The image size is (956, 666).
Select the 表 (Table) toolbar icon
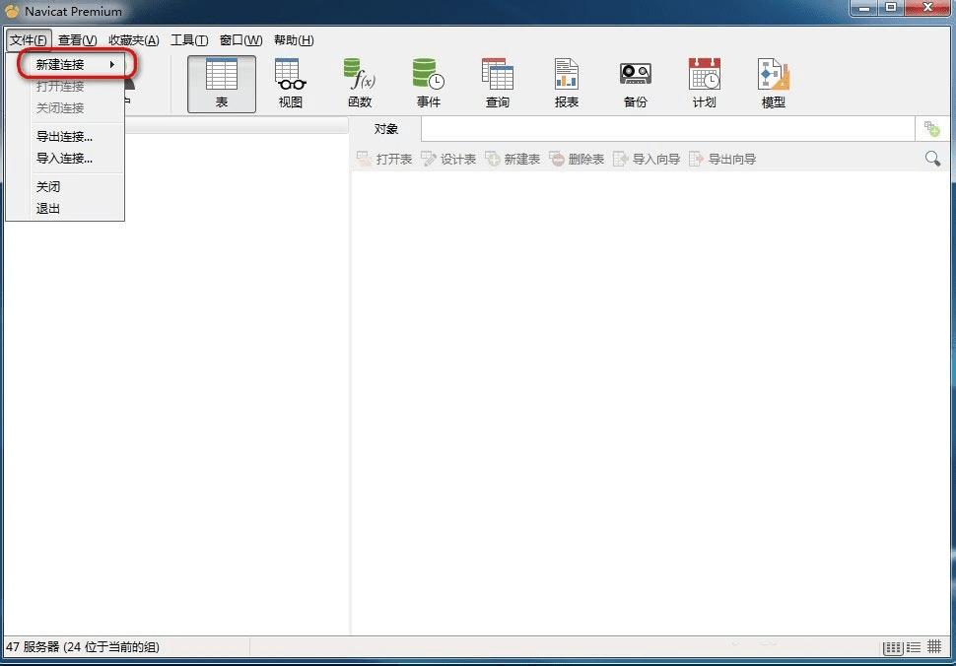coord(222,84)
